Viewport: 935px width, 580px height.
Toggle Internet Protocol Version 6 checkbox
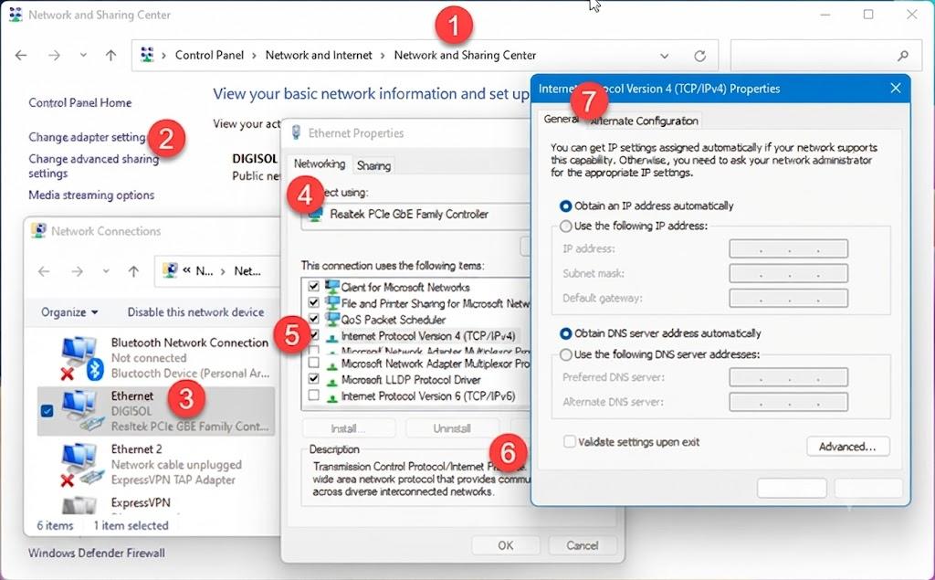click(x=314, y=395)
